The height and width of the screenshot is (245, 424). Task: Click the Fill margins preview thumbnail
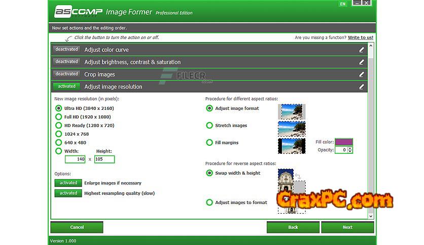292,146
